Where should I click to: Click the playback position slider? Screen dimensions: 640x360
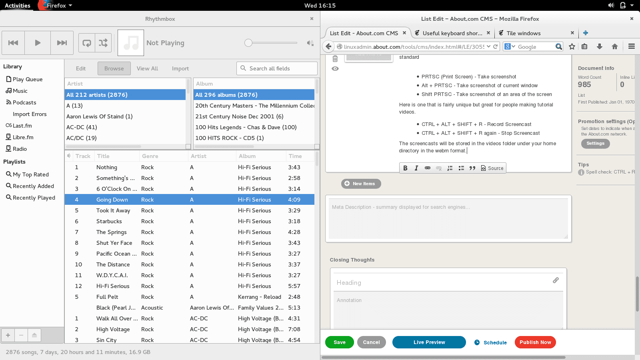pyautogui.click(x=271, y=43)
